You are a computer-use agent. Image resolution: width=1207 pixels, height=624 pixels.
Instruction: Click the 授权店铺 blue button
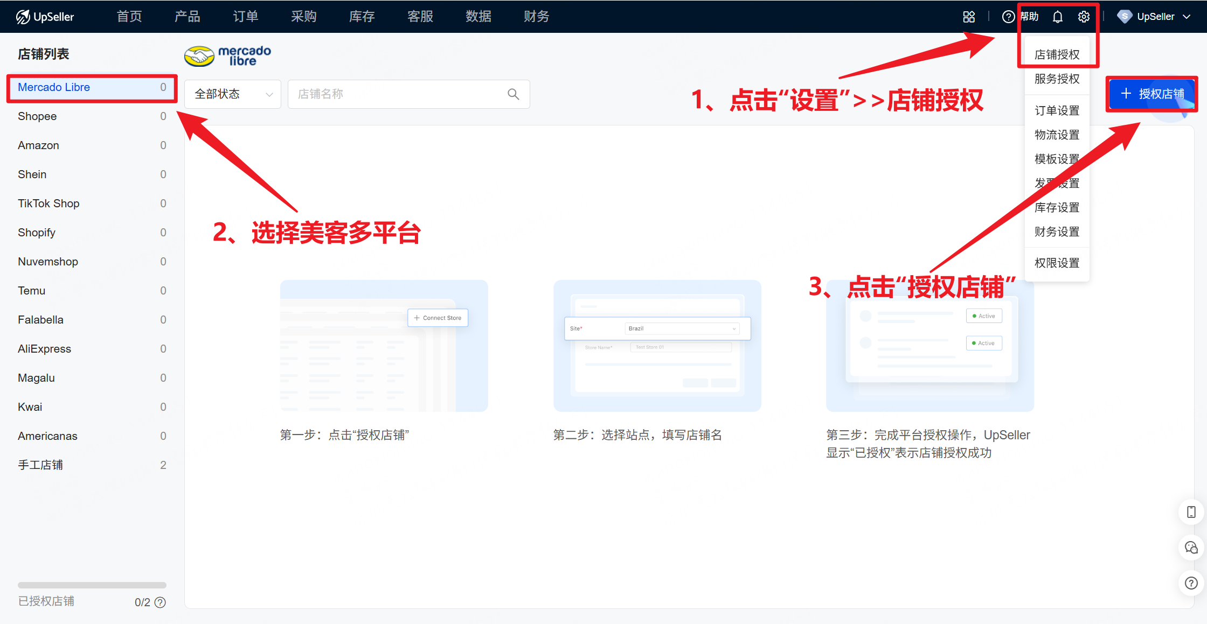pos(1151,94)
